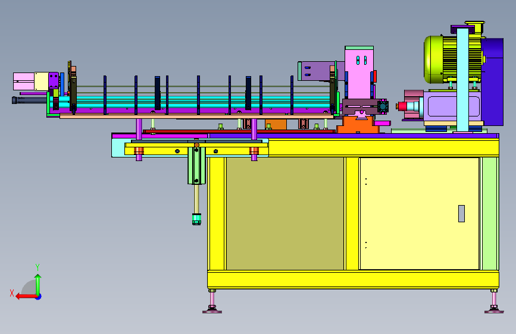This screenshot has height=334, width=516.
Task: Select the lavender gearbox under the motor
Action: coord(452,106)
